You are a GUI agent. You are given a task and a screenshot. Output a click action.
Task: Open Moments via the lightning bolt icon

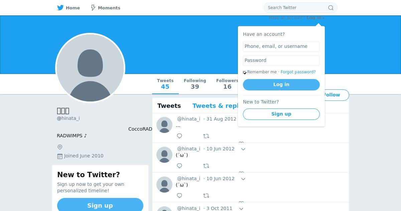[x=93, y=8]
